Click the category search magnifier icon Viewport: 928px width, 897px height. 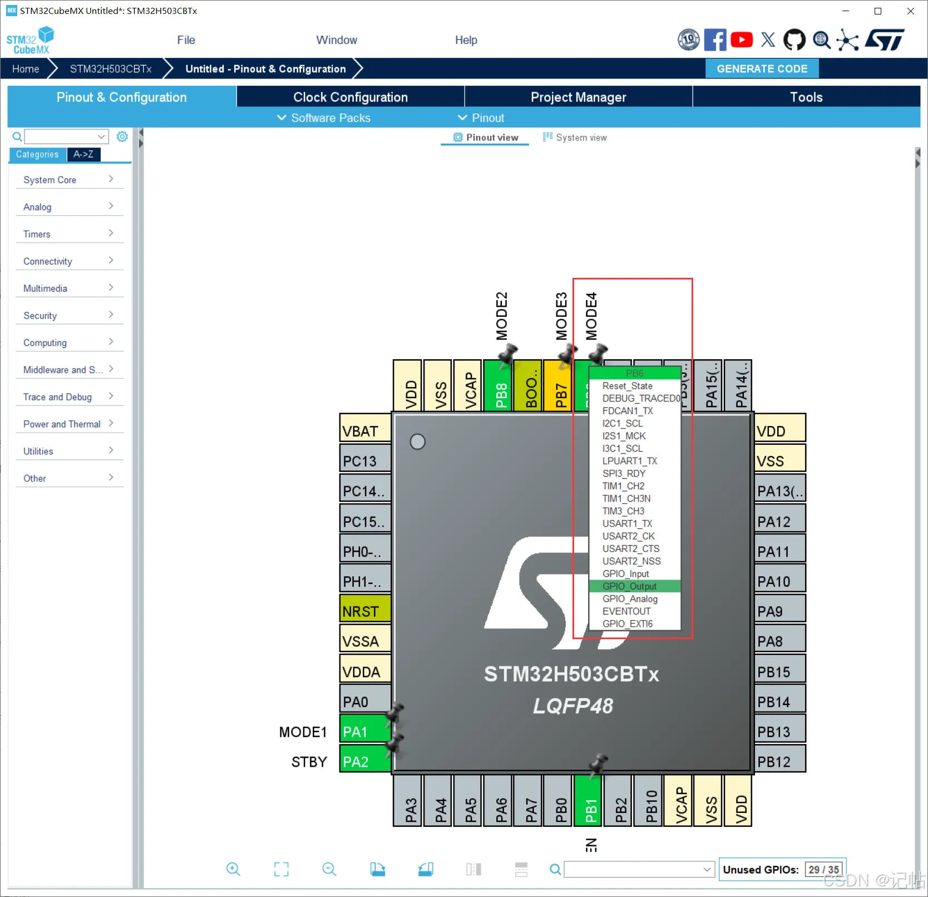[17, 136]
